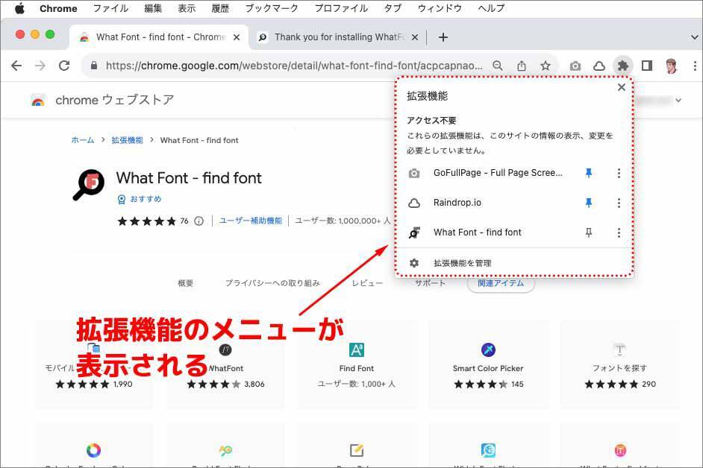703x468 pixels.
Task: Open more options for Raindrop.io extension
Action: tap(619, 203)
